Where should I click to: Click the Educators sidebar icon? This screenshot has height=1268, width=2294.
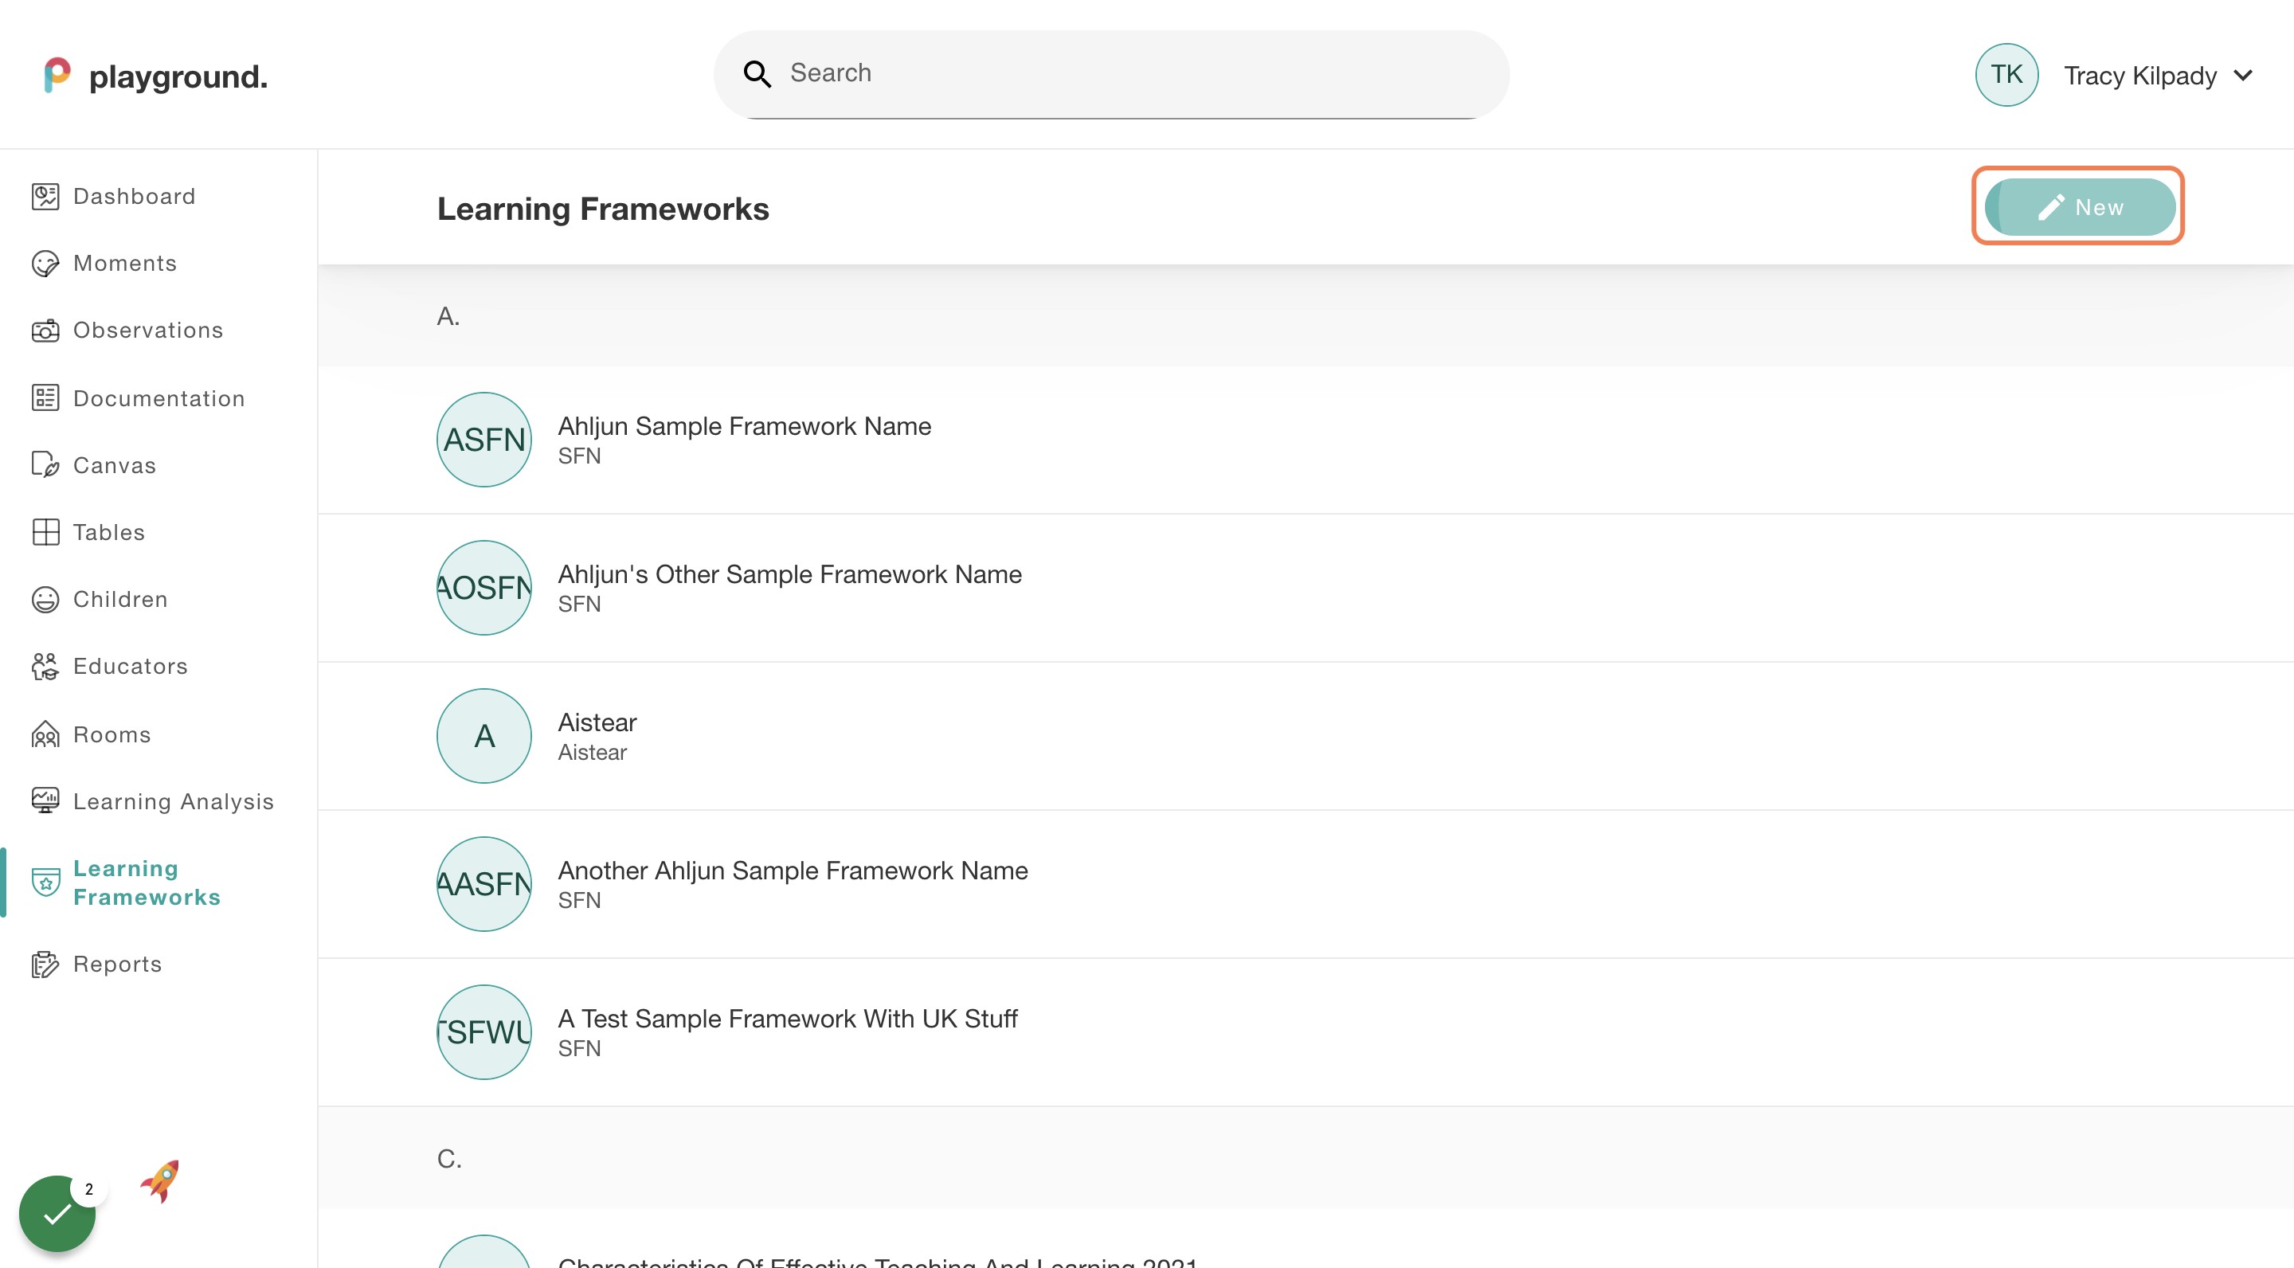click(x=45, y=666)
